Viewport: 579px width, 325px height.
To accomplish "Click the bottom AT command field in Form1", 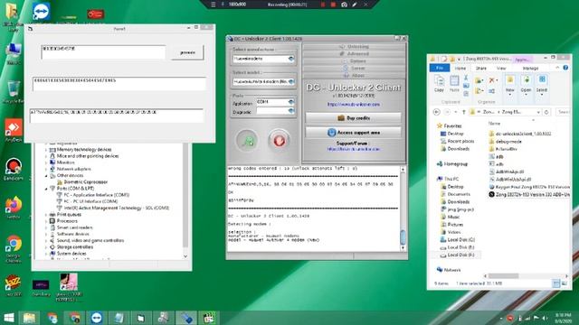I will (x=117, y=116).
